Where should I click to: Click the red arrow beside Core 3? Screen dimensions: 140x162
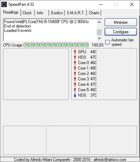[75, 79]
